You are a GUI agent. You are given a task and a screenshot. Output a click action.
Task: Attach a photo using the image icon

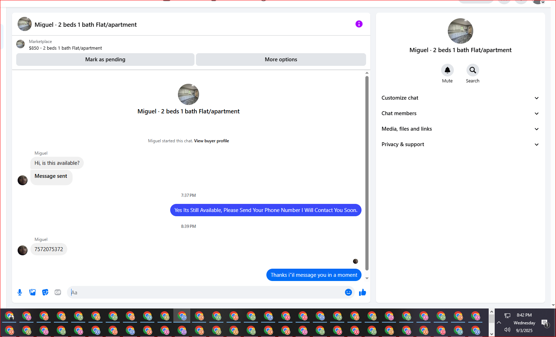[x=32, y=292]
